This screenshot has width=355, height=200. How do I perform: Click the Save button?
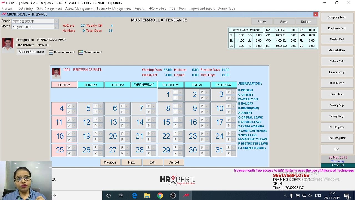tap(284, 22)
